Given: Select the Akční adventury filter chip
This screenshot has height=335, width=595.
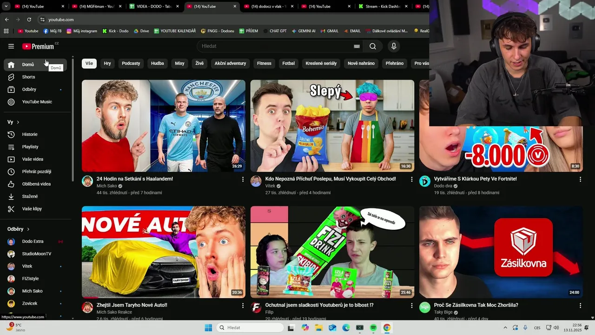Looking at the screenshot, I should pos(230,63).
